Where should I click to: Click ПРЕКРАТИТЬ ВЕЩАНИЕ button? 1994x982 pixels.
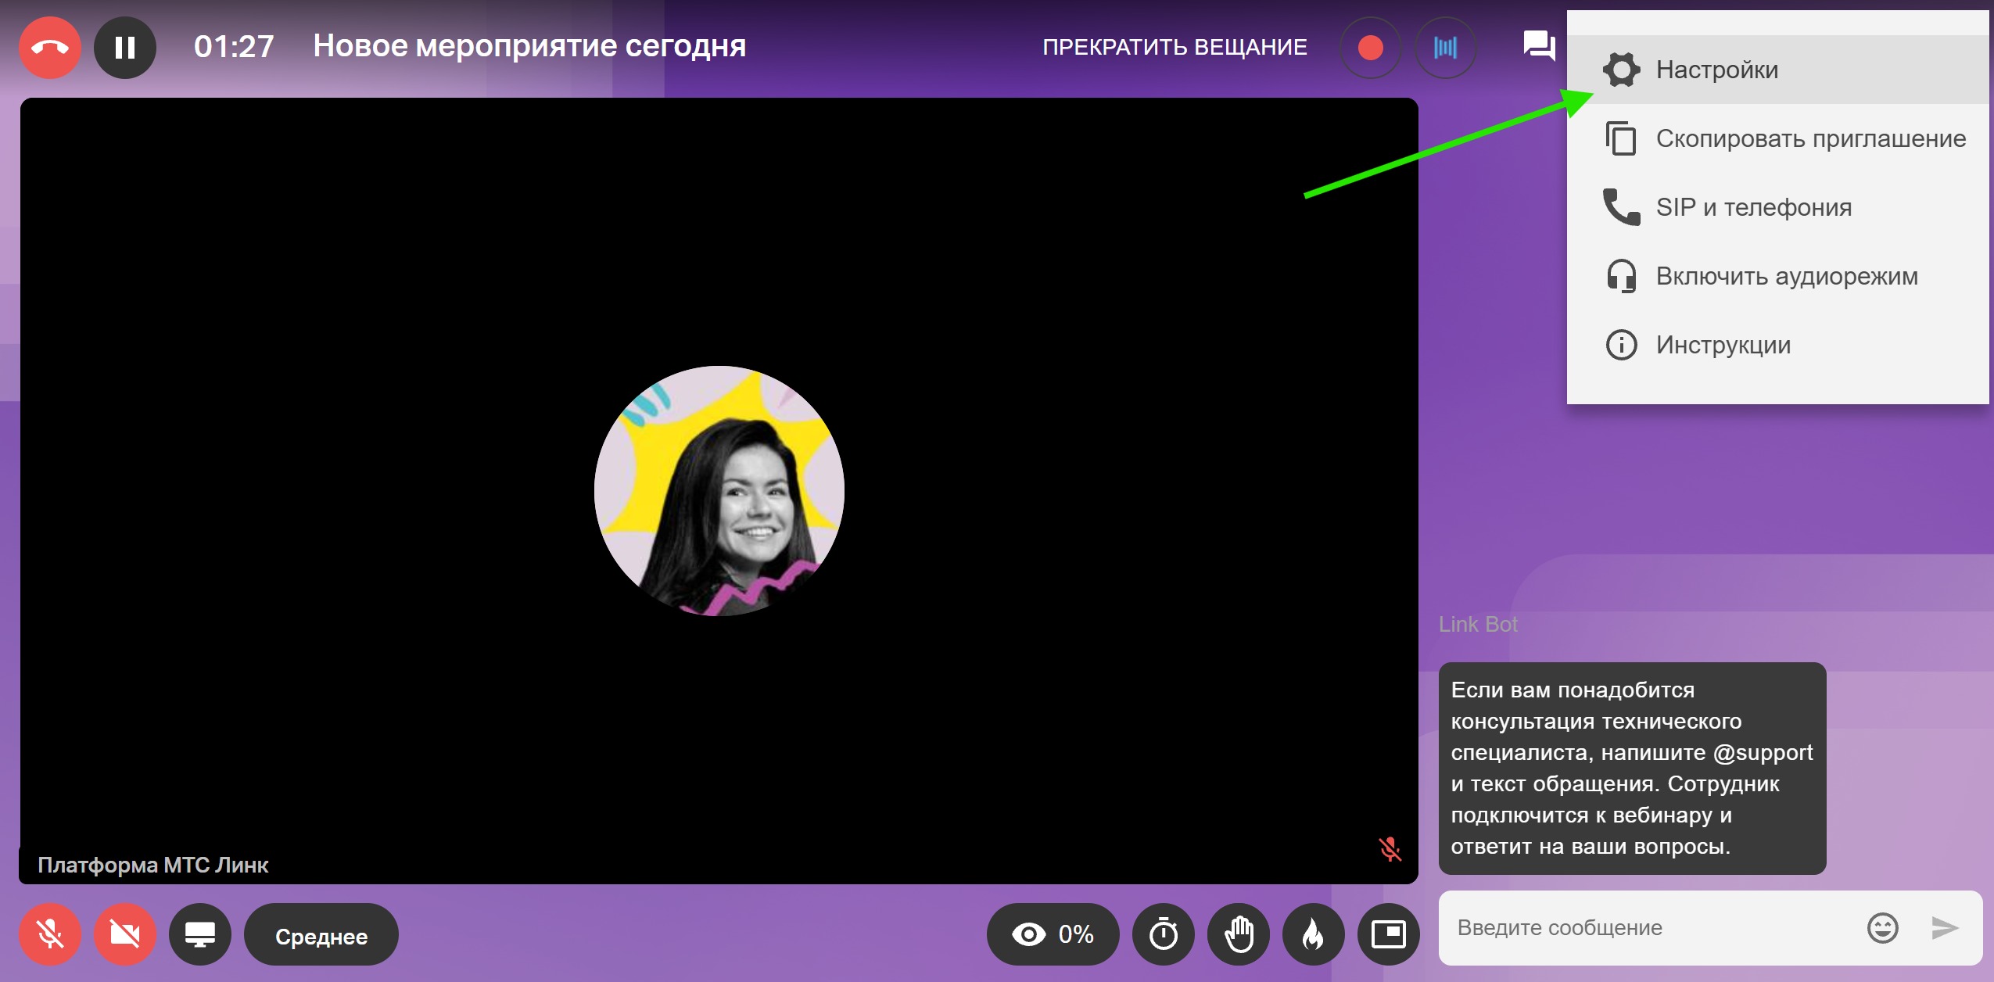pos(1175,47)
